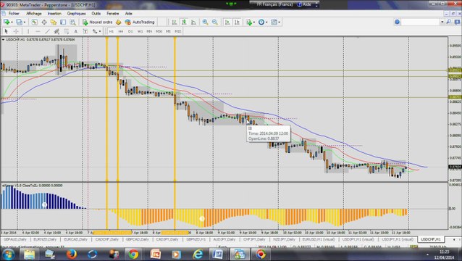
Task: Open the Profiles icon in toolbar
Action: (19, 22)
